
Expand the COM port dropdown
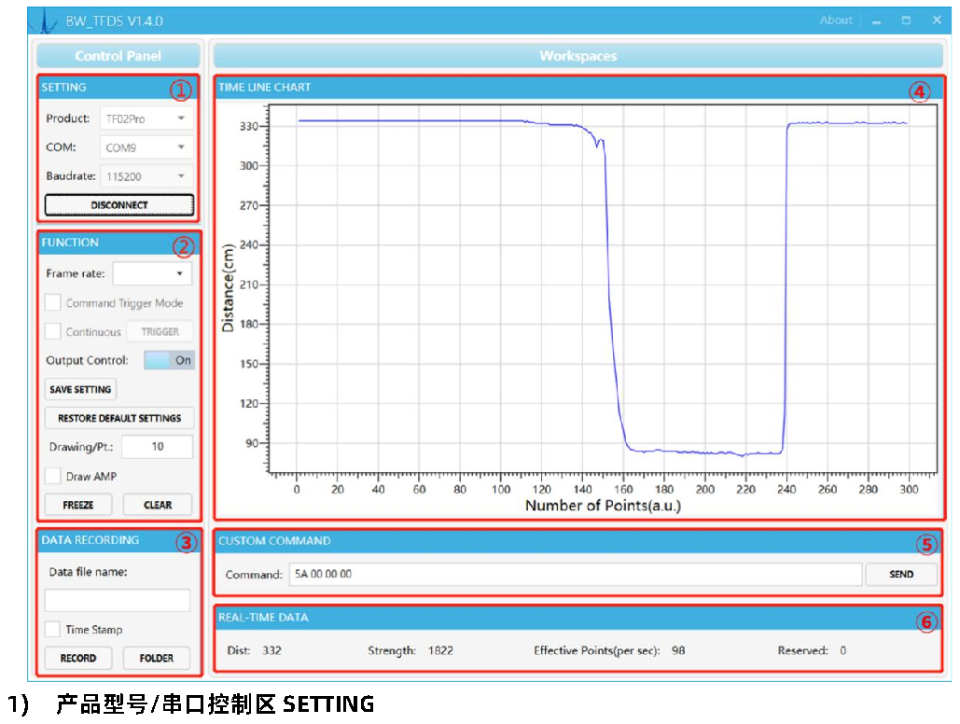[146, 147]
